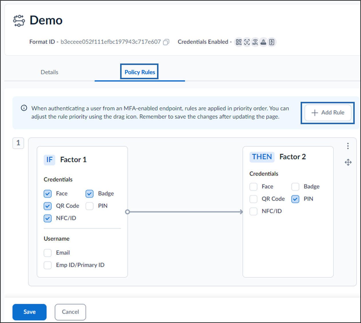Viewport: 361px width, 323px height.
Task: Click the Format ID value b3eceee052f111efbc197943c717e607
Action: click(x=111, y=42)
